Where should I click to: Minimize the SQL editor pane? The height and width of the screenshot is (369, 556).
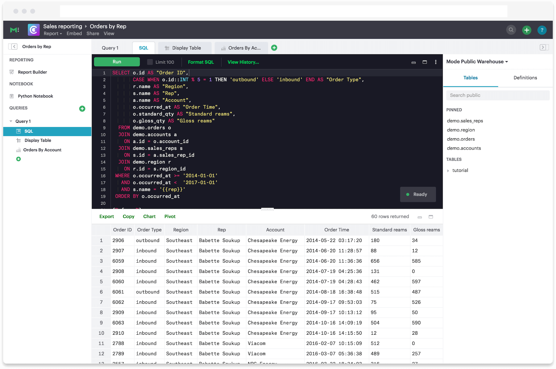click(413, 62)
